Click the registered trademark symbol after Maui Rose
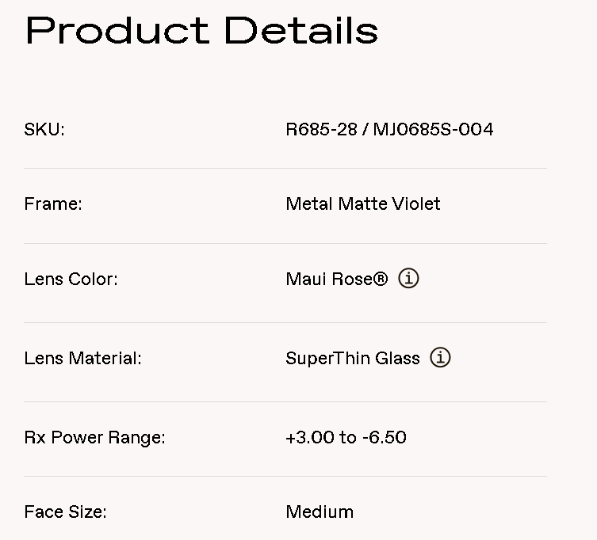 coord(381,278)
